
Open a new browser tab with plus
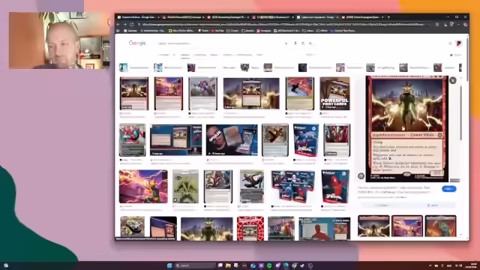point(388,17)
